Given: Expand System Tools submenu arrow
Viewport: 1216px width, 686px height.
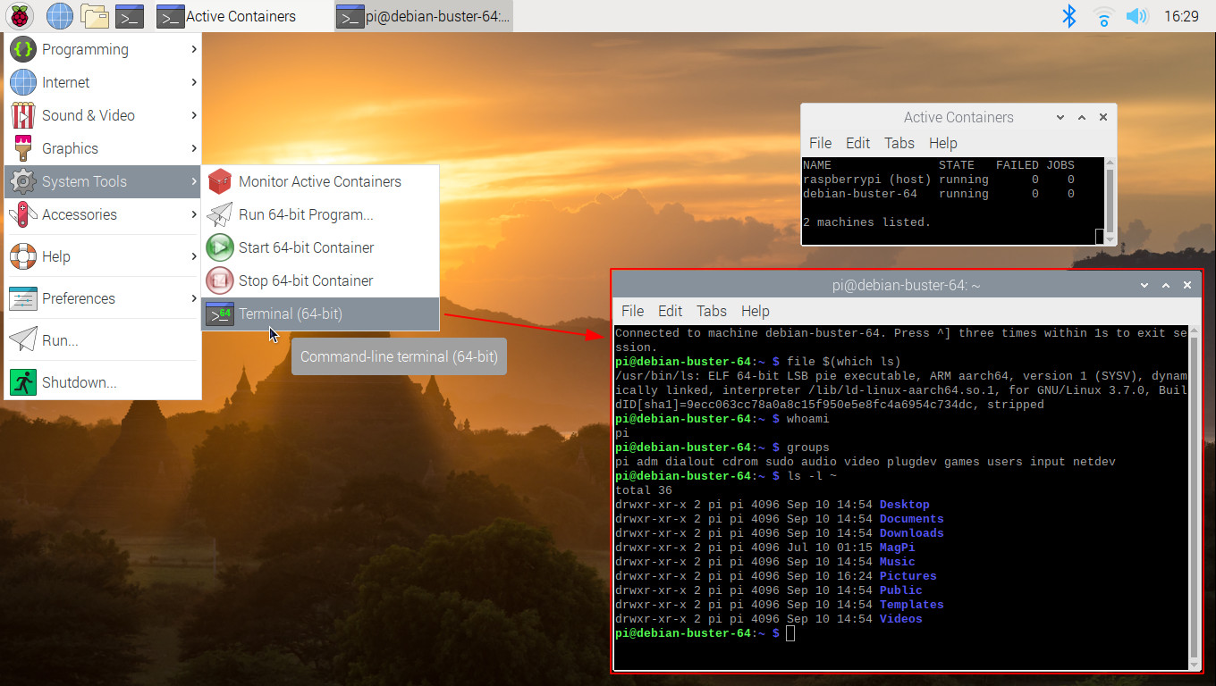Looking at the screenshot, I should coord(193,181).
